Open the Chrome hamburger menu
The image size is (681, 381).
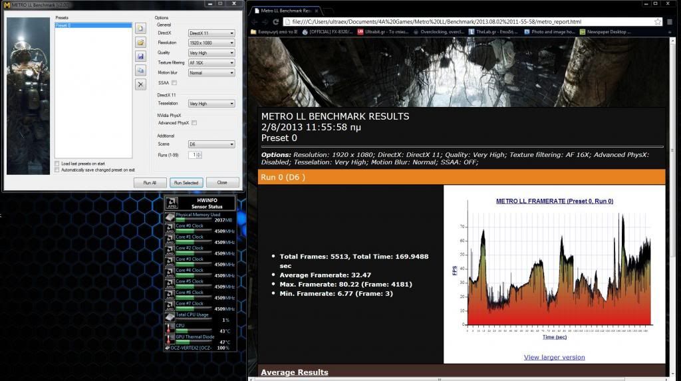pyautogui.click(x=674, y=21)
